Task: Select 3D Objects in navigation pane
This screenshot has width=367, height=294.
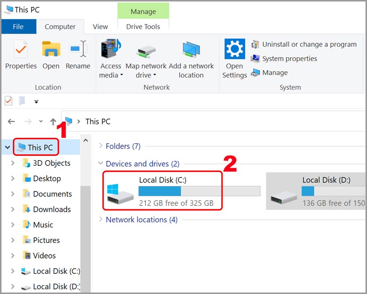Action: click(x=51, y=163)
